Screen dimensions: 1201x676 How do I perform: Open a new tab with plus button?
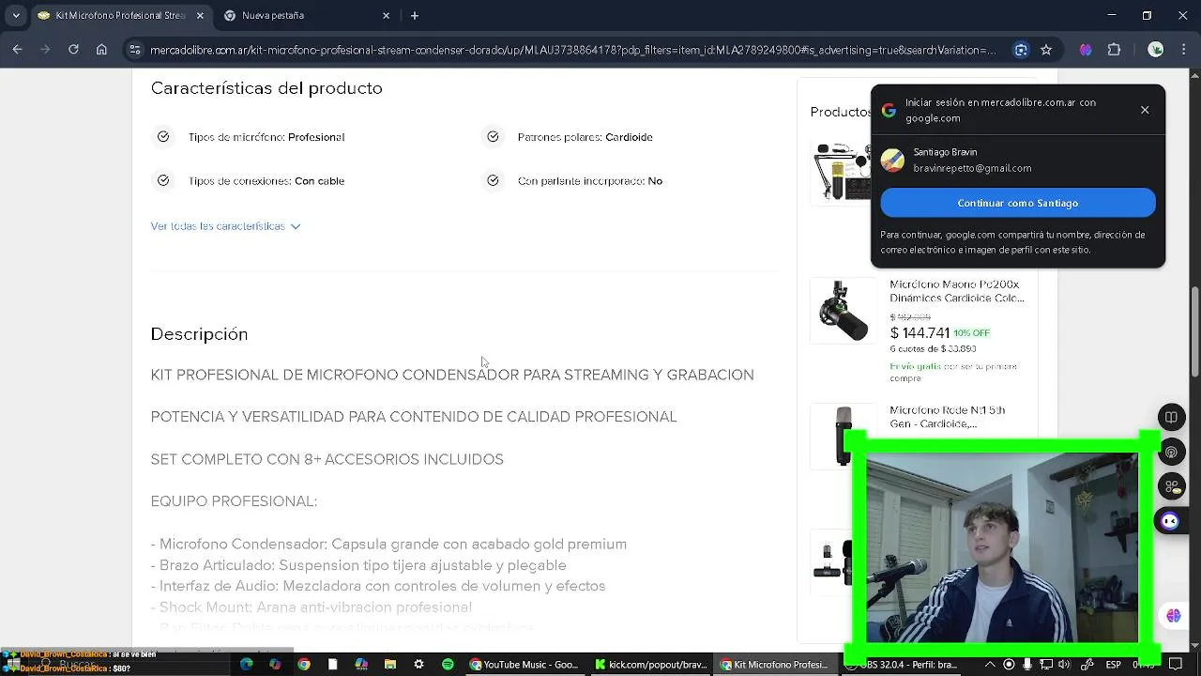[x=415, y=15]
